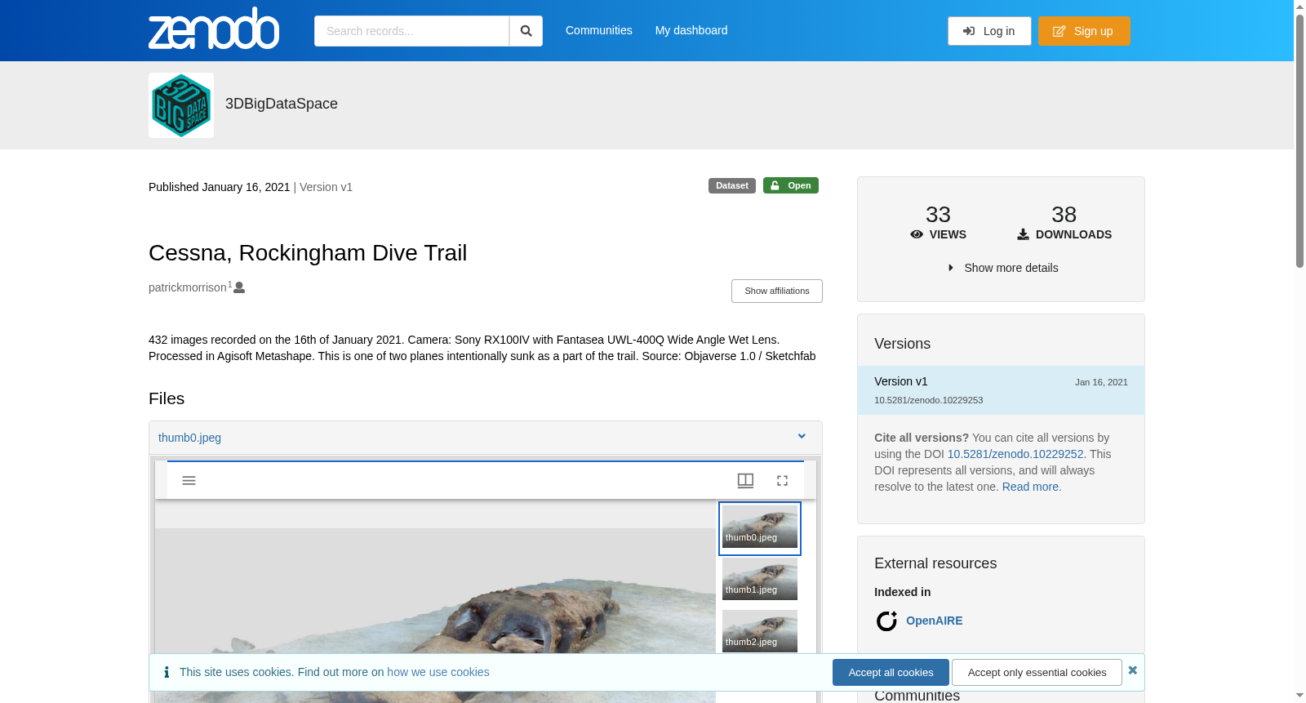Open the OpenAIRE link
1306x703 pixels.
click(x=935, y=621)
